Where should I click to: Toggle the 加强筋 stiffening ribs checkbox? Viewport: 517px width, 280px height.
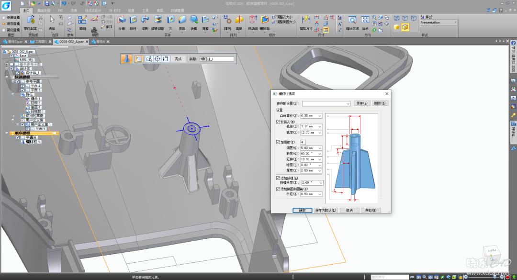pyautogui.click(x=278, y=142)
